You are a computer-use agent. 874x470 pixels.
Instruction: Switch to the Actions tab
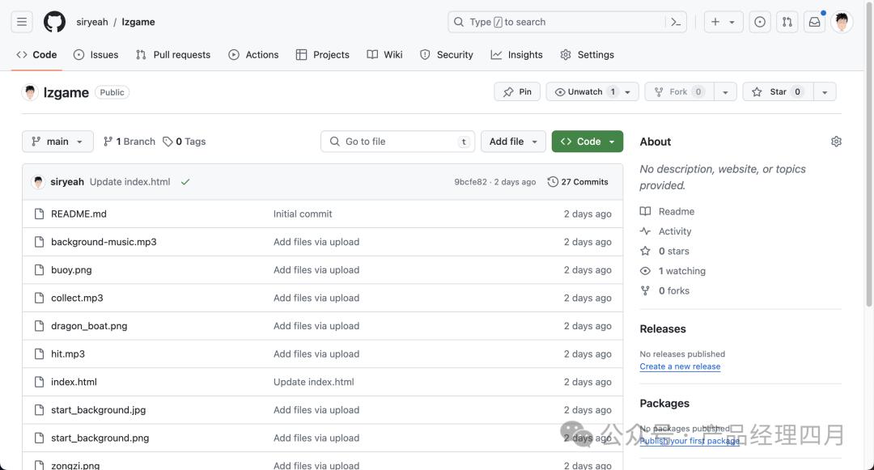click(253, 55)
